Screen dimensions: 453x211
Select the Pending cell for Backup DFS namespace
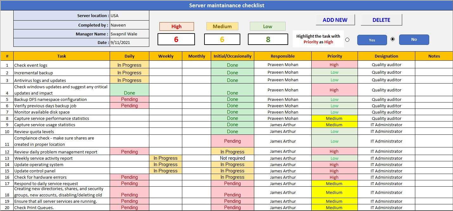point(129,99)
